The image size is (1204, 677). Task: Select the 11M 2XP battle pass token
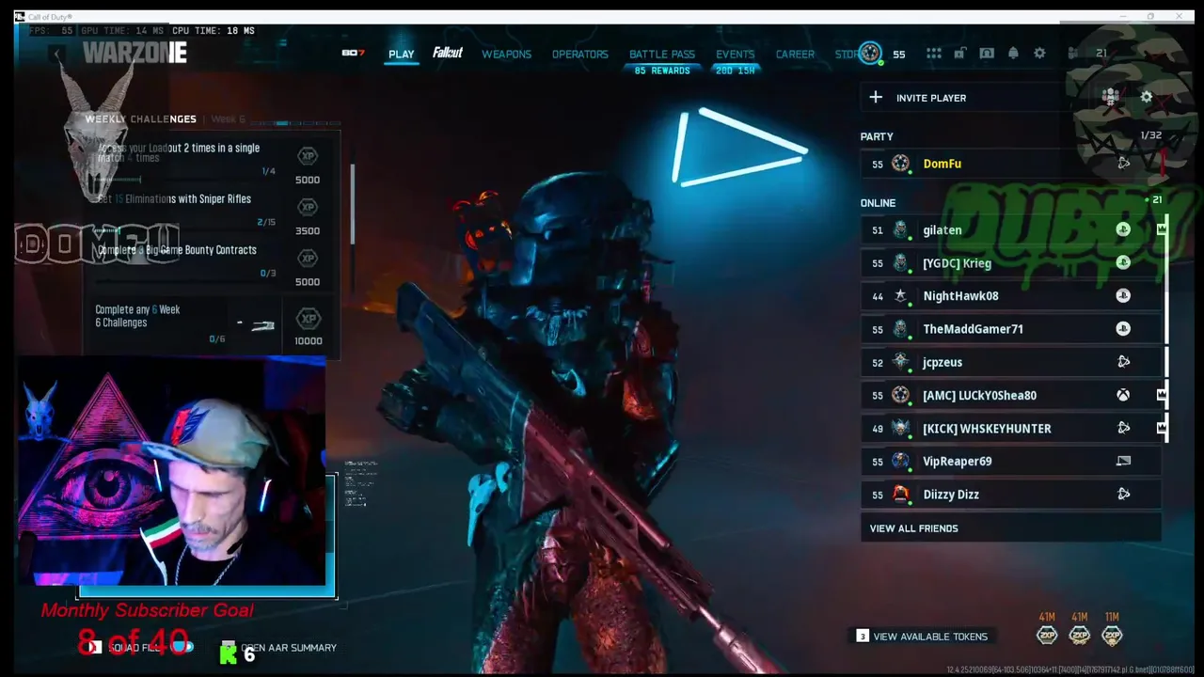pyautogui.click(x=1113, y=636)
